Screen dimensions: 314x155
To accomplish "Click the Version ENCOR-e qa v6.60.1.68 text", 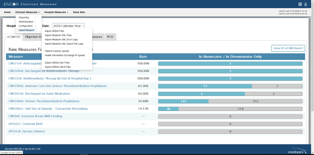I will point(22,149).
